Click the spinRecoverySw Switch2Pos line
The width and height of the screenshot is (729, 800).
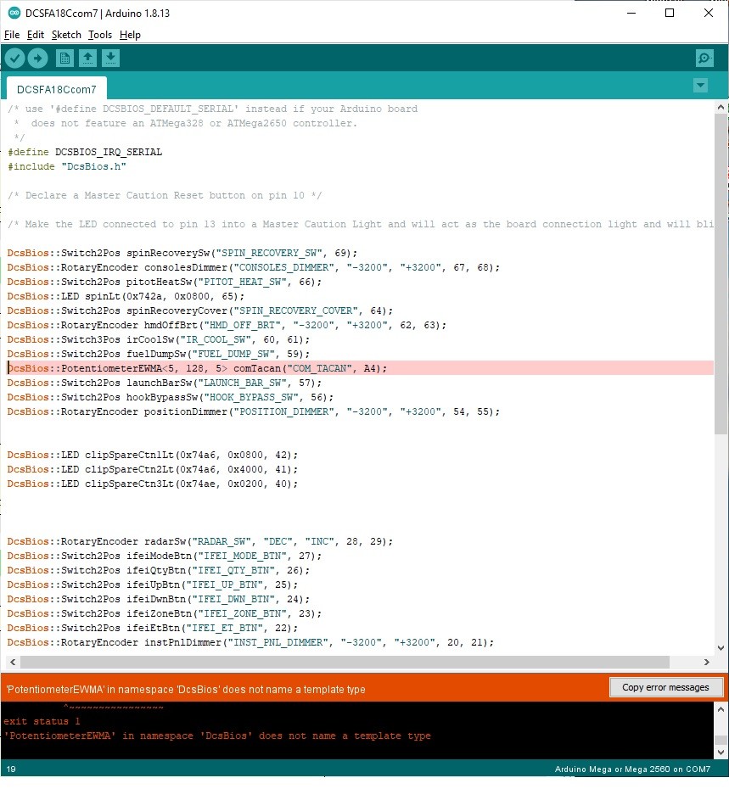point(182,253)
